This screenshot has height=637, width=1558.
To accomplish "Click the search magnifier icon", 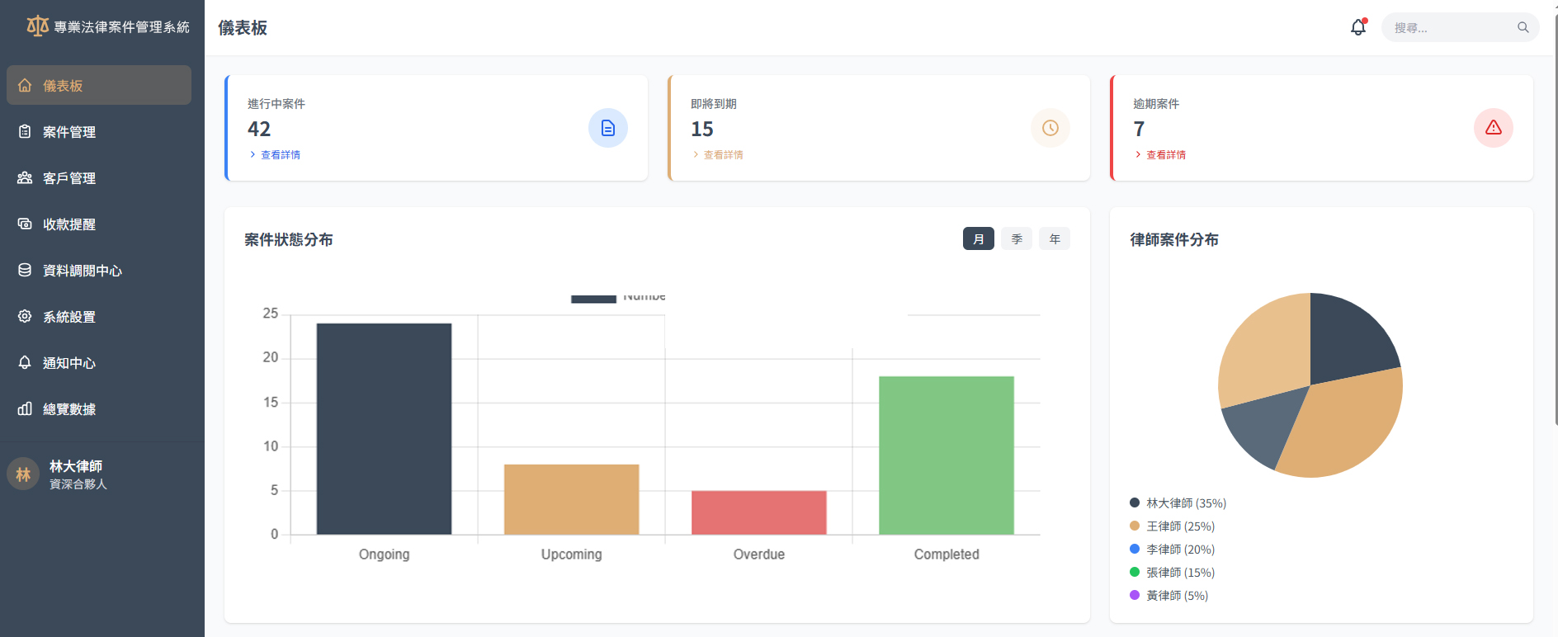I will click(x=1523, y=27).
